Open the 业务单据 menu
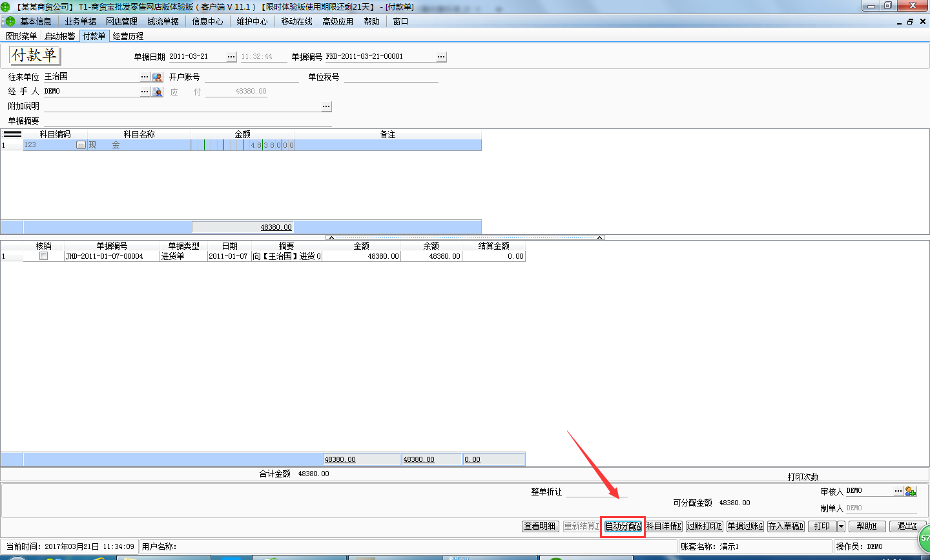This screenshot has width=930, height=560. (80, 21)
